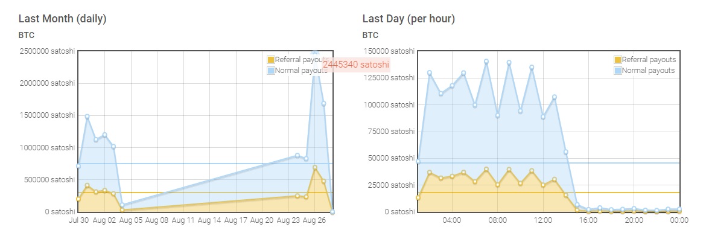Screen dimensions: 706x233
Task: Click the 12:00 label on hourly x-axis
Action: (543, 220)
